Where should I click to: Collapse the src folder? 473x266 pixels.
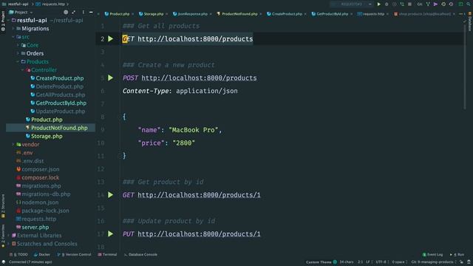pos(13,37)
